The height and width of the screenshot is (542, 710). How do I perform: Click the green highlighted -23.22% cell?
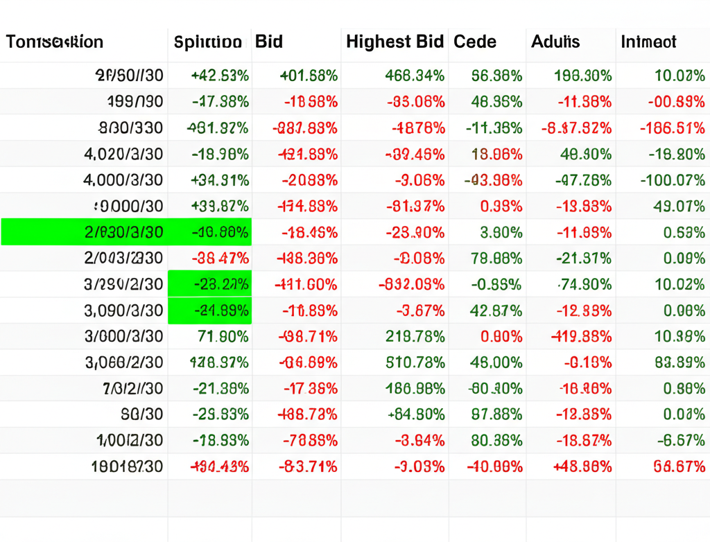click(209, 284)
